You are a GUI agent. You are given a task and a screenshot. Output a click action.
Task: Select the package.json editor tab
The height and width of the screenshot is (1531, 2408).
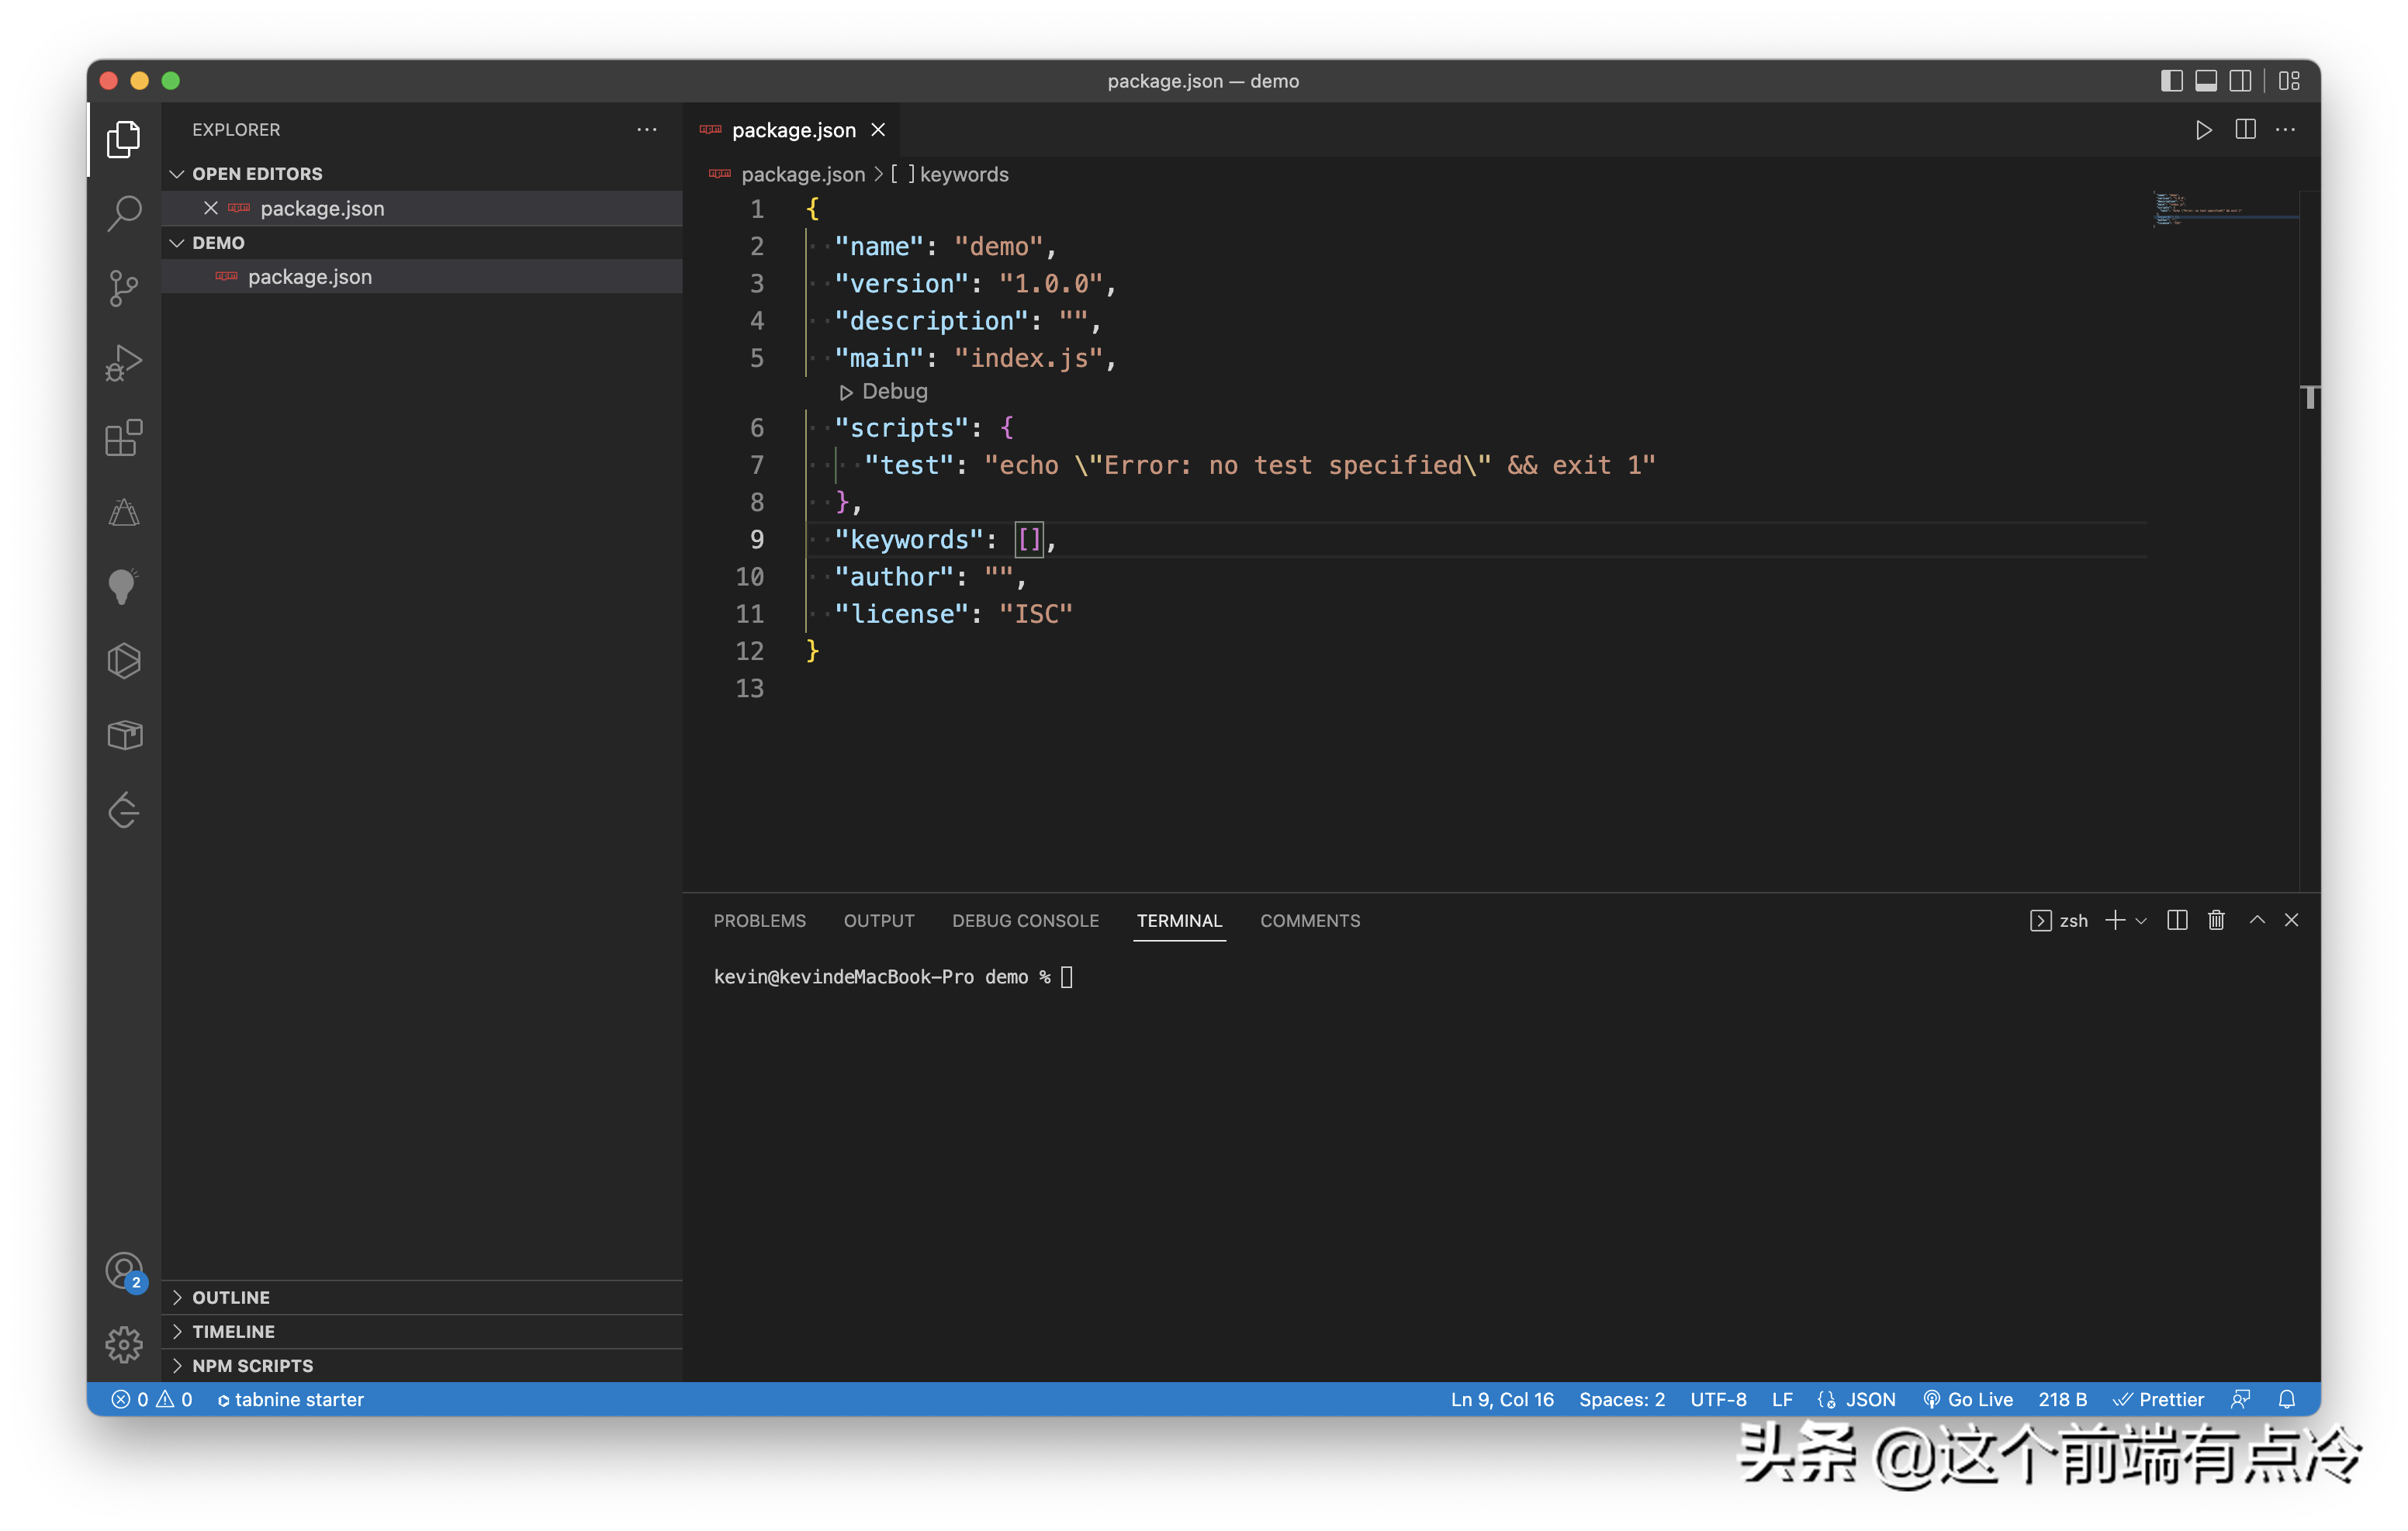tap(793, 130)
